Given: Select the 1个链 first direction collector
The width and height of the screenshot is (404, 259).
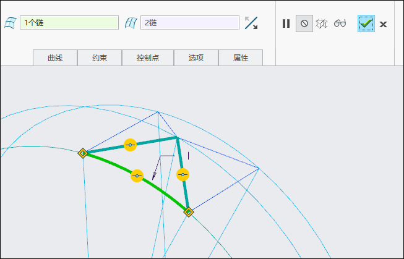Looking at the screenshot, I should click(69, 23).
